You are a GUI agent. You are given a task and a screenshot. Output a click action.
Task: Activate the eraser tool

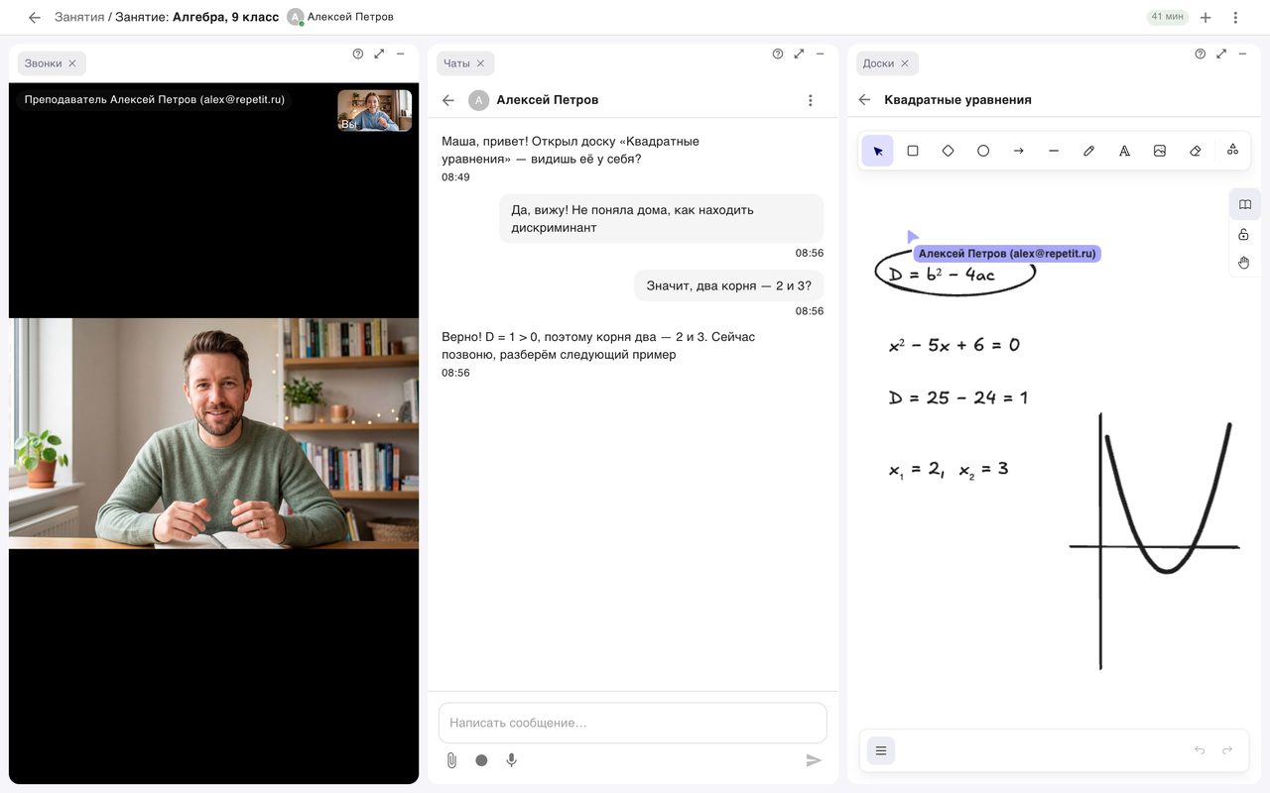1195,151
